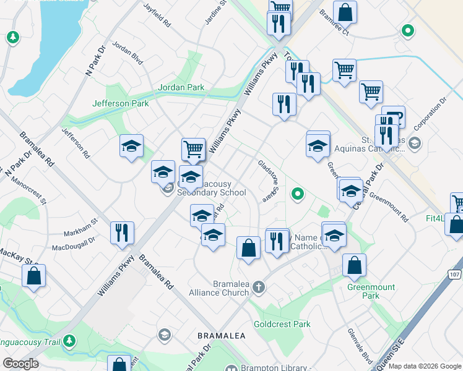Select the grocery cart marker on Williams Pkwy
Viewport: 463px width, 371px height.
(193, 151)
